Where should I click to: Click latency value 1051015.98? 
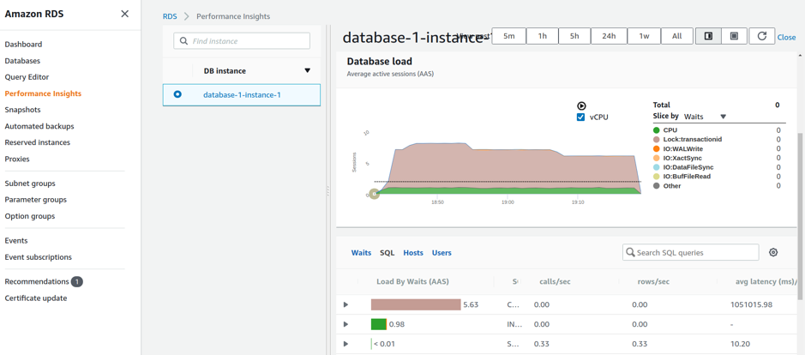point(751,304)
